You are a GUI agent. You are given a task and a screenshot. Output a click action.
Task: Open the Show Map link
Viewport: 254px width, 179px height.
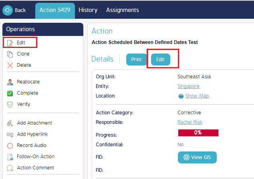[197, 96]
